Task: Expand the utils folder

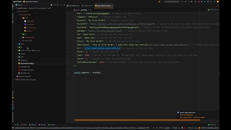Action: point(17,57)
